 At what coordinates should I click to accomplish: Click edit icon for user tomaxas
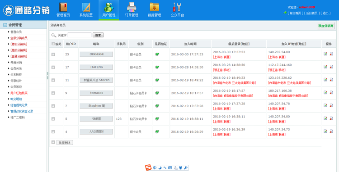325,93
